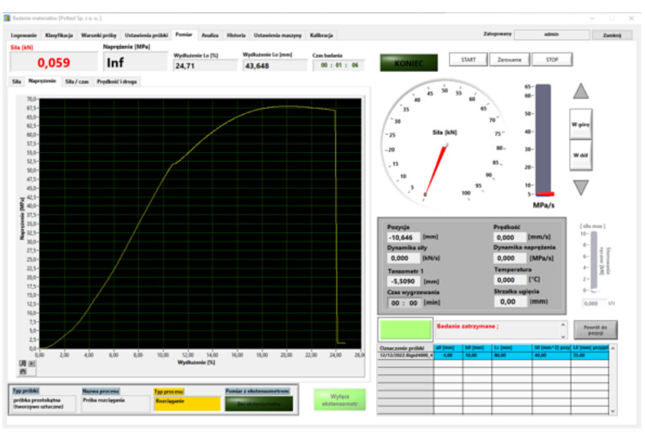Viewport: 645px width, 444px height.
Task: Click the Wyłącz ekstensometr button
Action: 340,400
